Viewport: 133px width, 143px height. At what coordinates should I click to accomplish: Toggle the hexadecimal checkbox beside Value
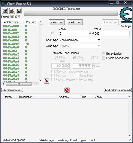[52, 33]
